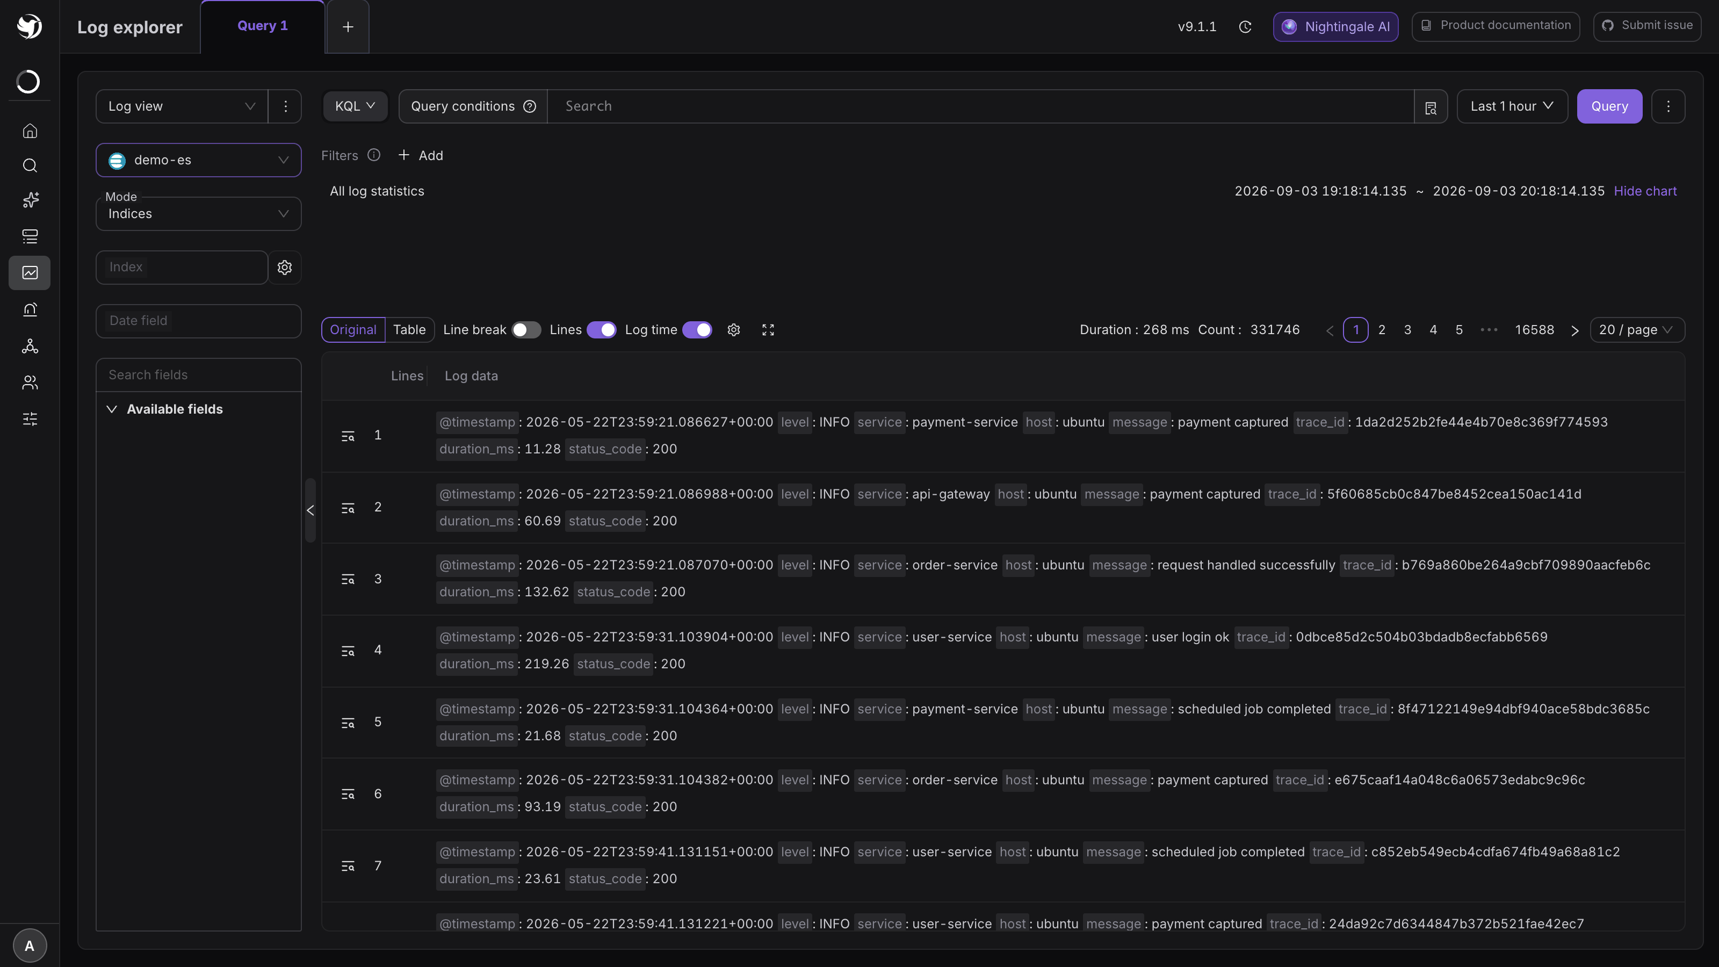Open Nightingale AI assistant
This screenshot has width=1719, height=967.
click(1335, 27)
